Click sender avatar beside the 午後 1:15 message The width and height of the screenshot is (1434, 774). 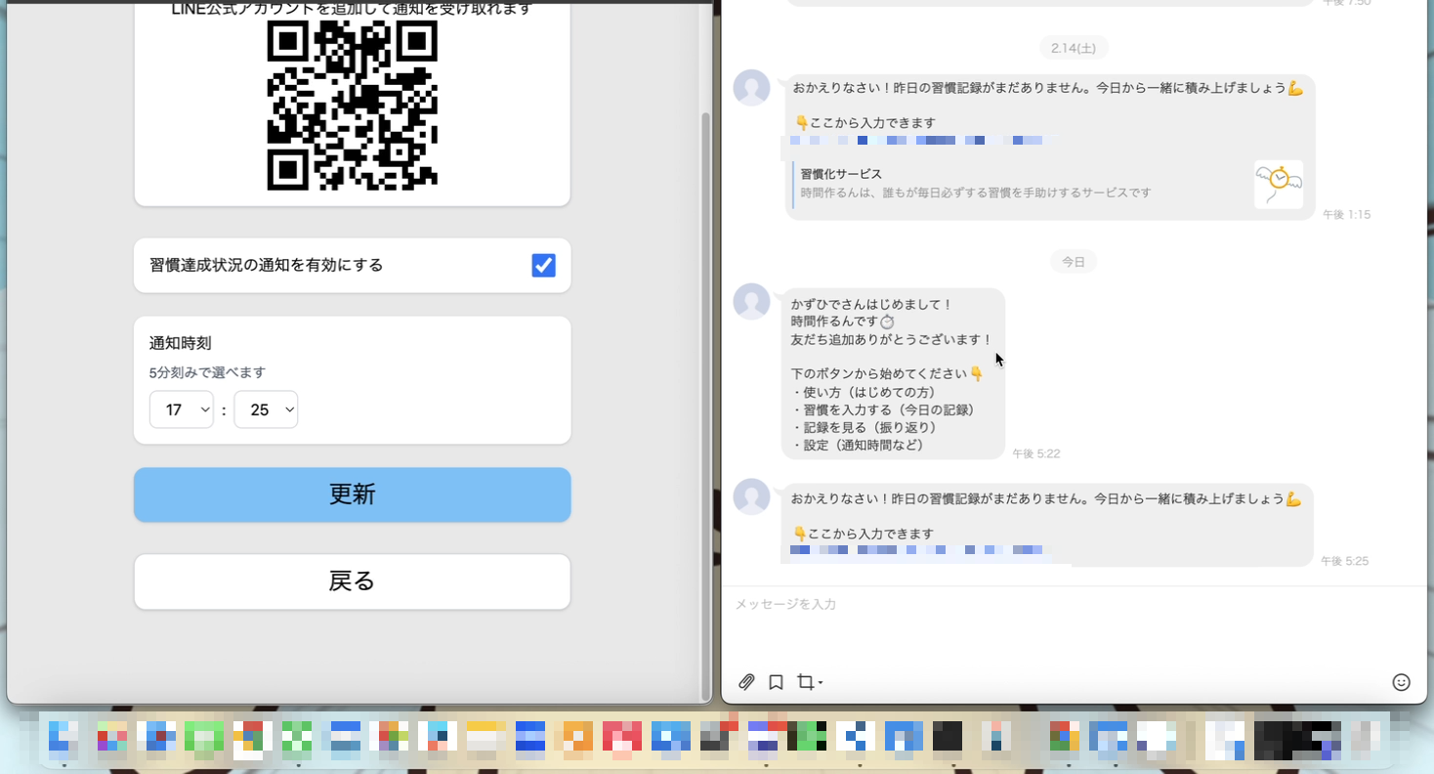click(752, 88)
